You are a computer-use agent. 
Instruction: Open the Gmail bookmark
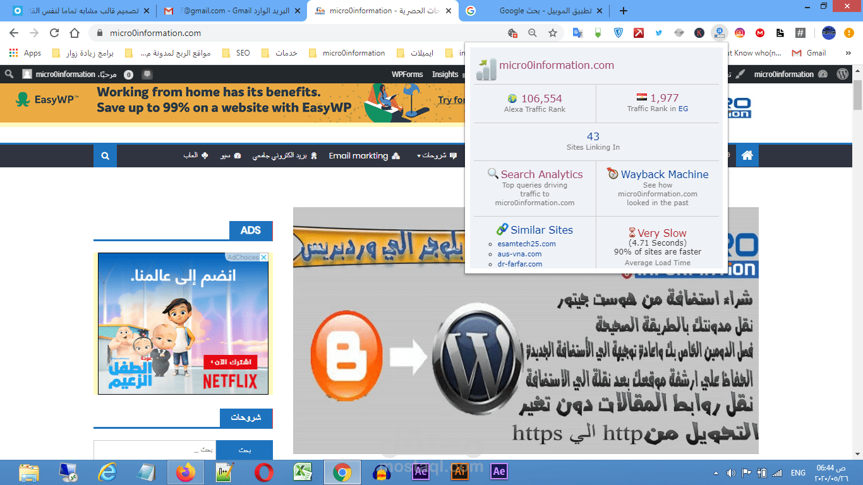pyautogui.click(x=809, y=53)
